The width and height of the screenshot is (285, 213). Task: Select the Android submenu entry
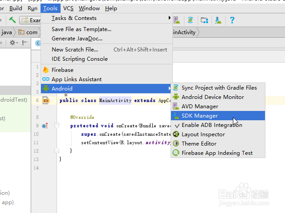[x=106, y=89]
